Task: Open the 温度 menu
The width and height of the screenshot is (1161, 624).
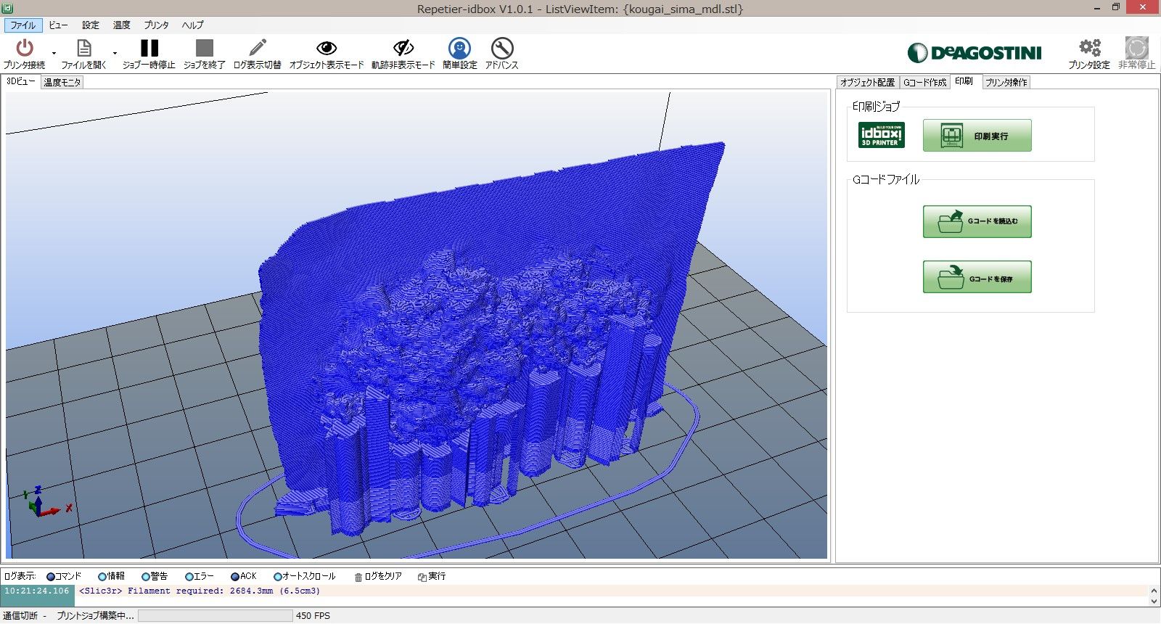Action: point(121,25)
